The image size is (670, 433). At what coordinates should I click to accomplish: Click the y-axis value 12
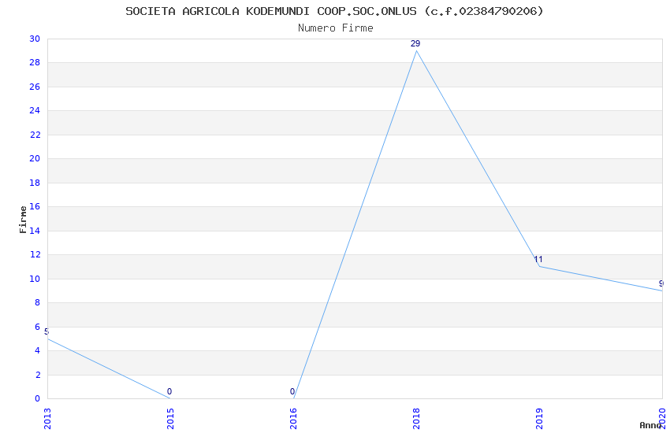click(35, 254)
